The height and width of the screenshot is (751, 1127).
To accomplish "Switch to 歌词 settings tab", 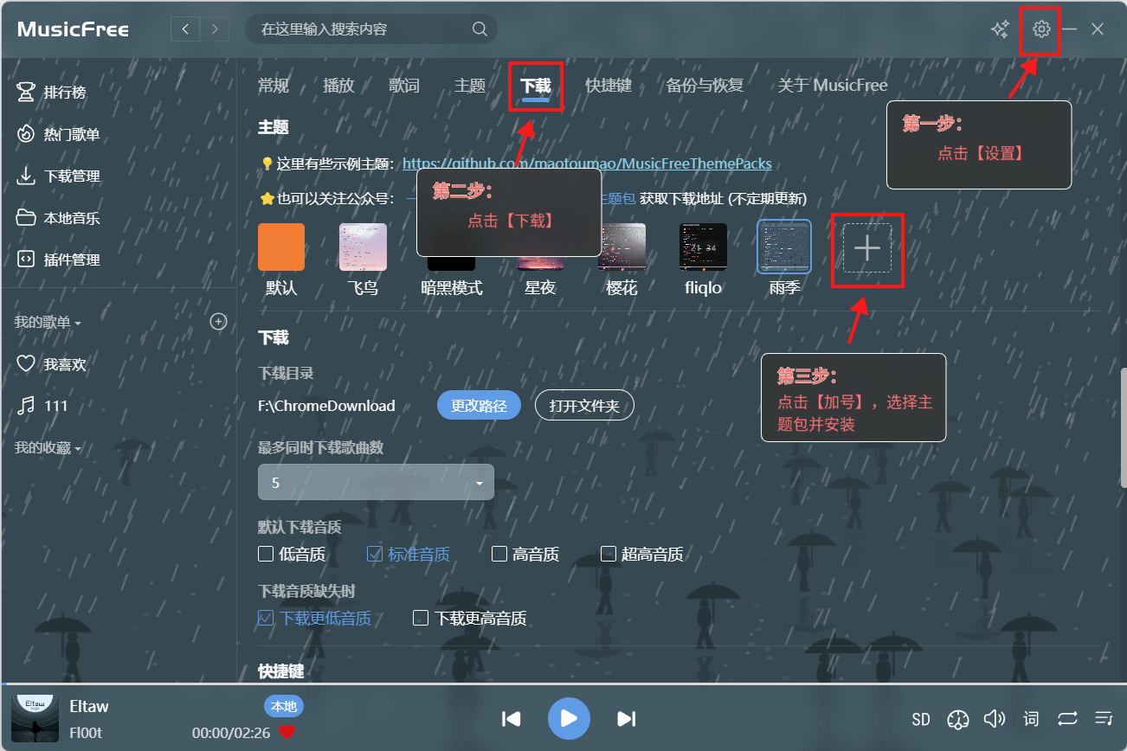I will tap(404, 85).
